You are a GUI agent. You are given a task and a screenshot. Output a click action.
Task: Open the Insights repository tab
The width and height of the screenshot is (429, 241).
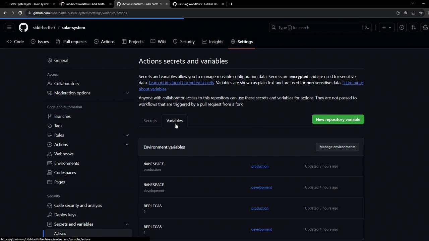212,42
